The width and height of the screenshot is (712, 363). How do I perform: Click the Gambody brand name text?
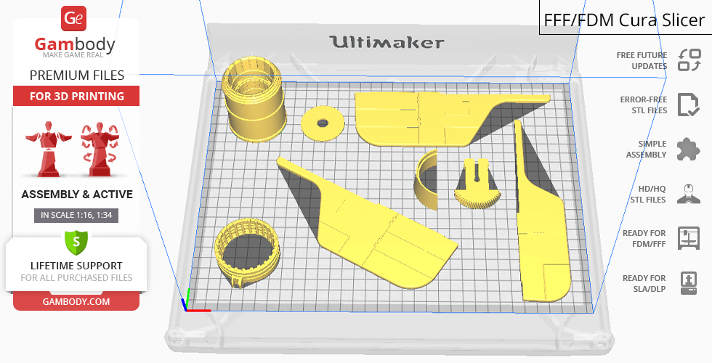75,45
